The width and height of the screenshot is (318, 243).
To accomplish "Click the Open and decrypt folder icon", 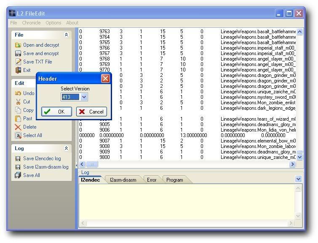I will [18, 45].
